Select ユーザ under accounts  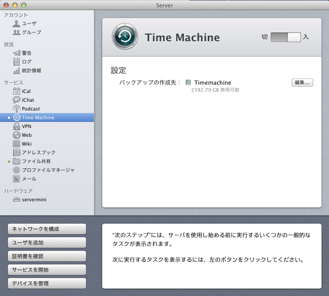(x=29, y=24)
